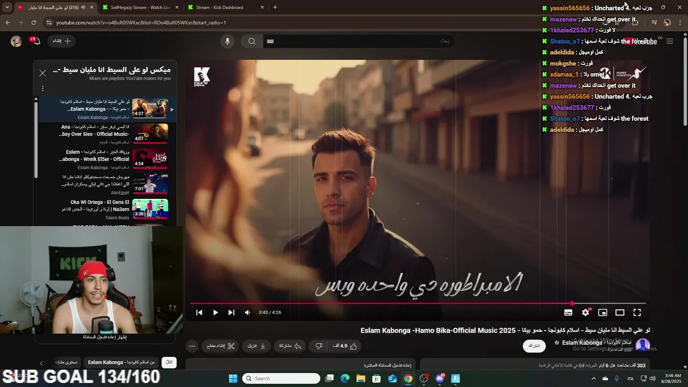Play the paused YouTube video
This screenshot has width=688, height=387.
pos(216,312)
